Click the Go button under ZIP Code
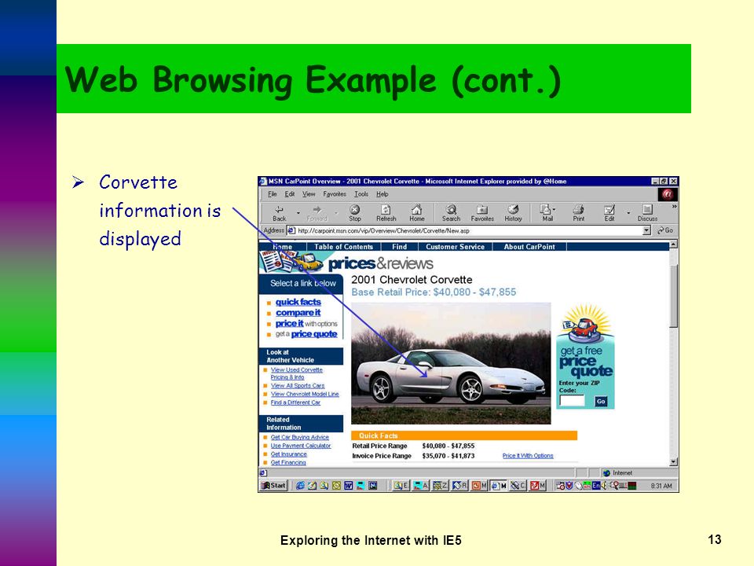754x566 pixels. pyautogui.click(x=601, y=401)
